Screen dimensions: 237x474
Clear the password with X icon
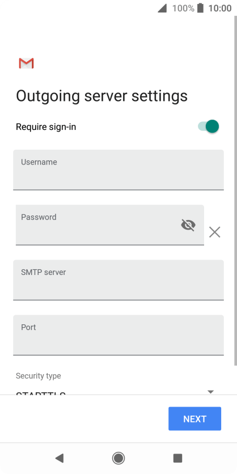pos(215,232)
